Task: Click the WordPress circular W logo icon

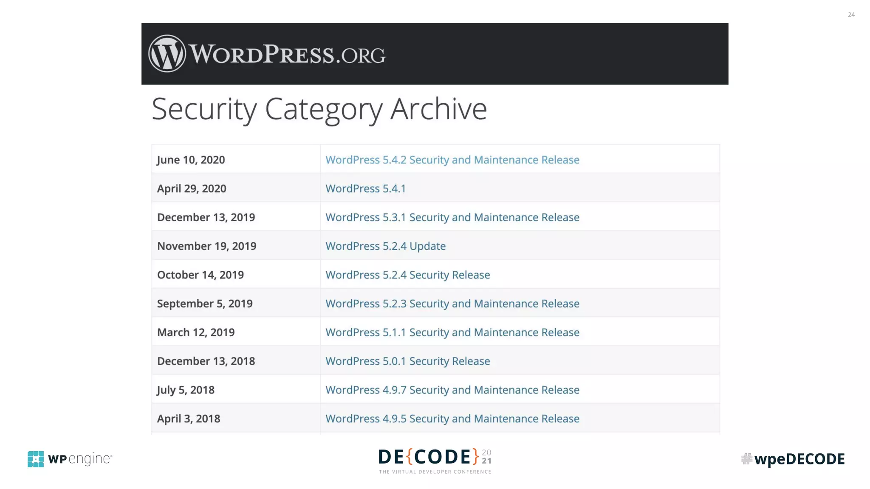Action: pyautogui.click(x=167, y=53)
